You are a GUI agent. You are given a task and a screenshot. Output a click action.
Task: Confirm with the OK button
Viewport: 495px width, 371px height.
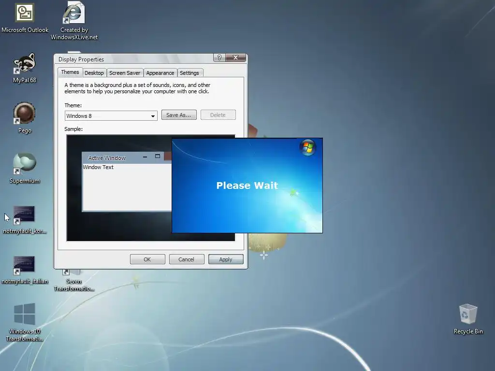[x=147, y=259]
